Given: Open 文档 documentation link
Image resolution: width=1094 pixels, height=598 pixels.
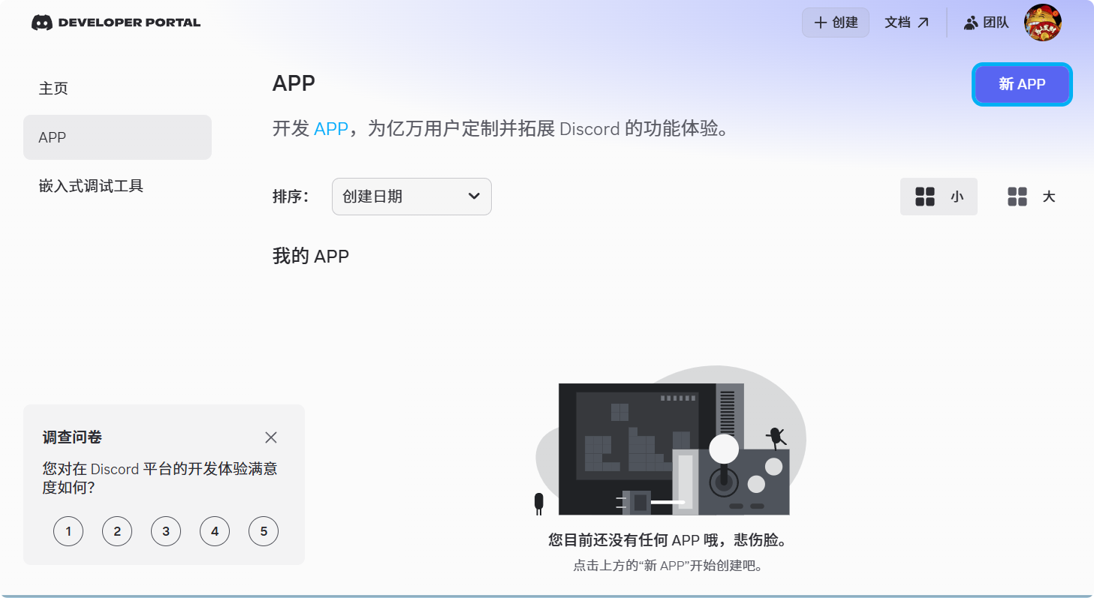Looking at the screenshot, I should click(x=907, y=23).
